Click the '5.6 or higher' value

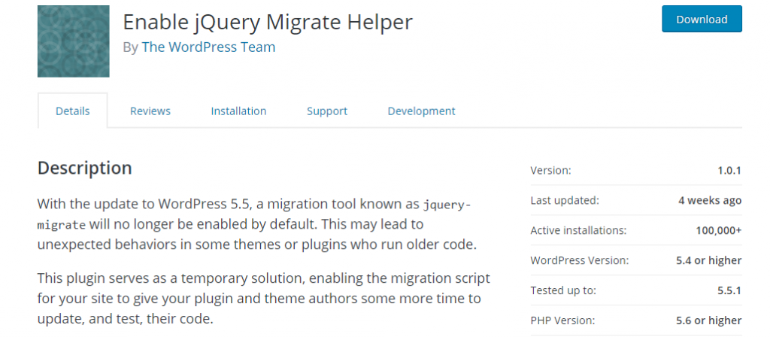(708, 320)
